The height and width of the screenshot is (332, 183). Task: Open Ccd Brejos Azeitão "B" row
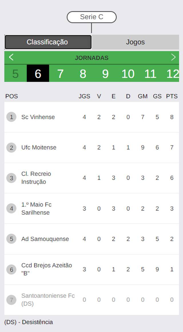coord(91,269)
